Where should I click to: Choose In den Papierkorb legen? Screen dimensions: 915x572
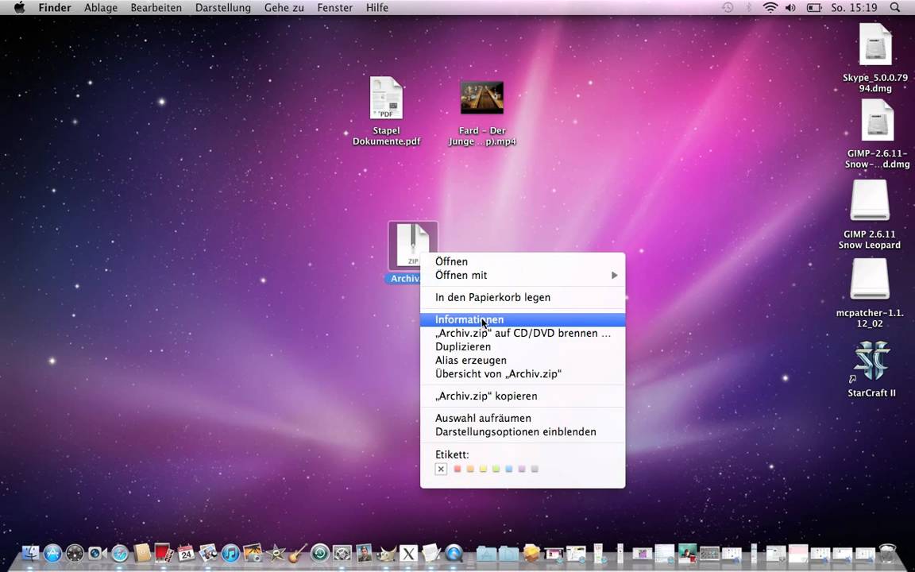pyautogui.click(x=523, y=297)
